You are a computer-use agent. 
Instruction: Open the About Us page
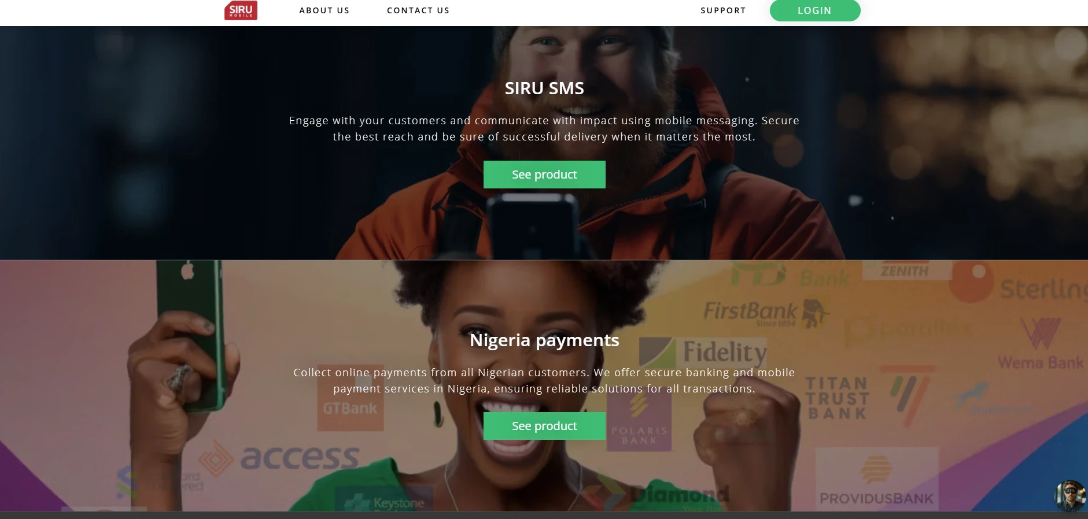(x=324, y=10)
